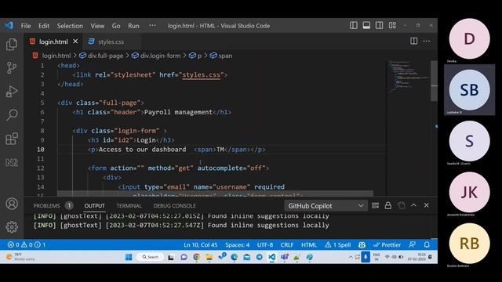Open the View menu
502x282 pixels.
click(x=97, y=26)
